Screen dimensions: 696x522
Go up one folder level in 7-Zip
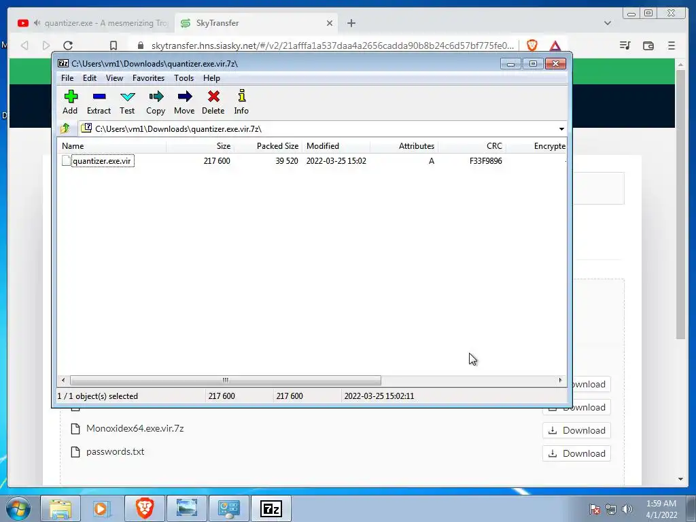pyautogui.click(x=65, y=128)
